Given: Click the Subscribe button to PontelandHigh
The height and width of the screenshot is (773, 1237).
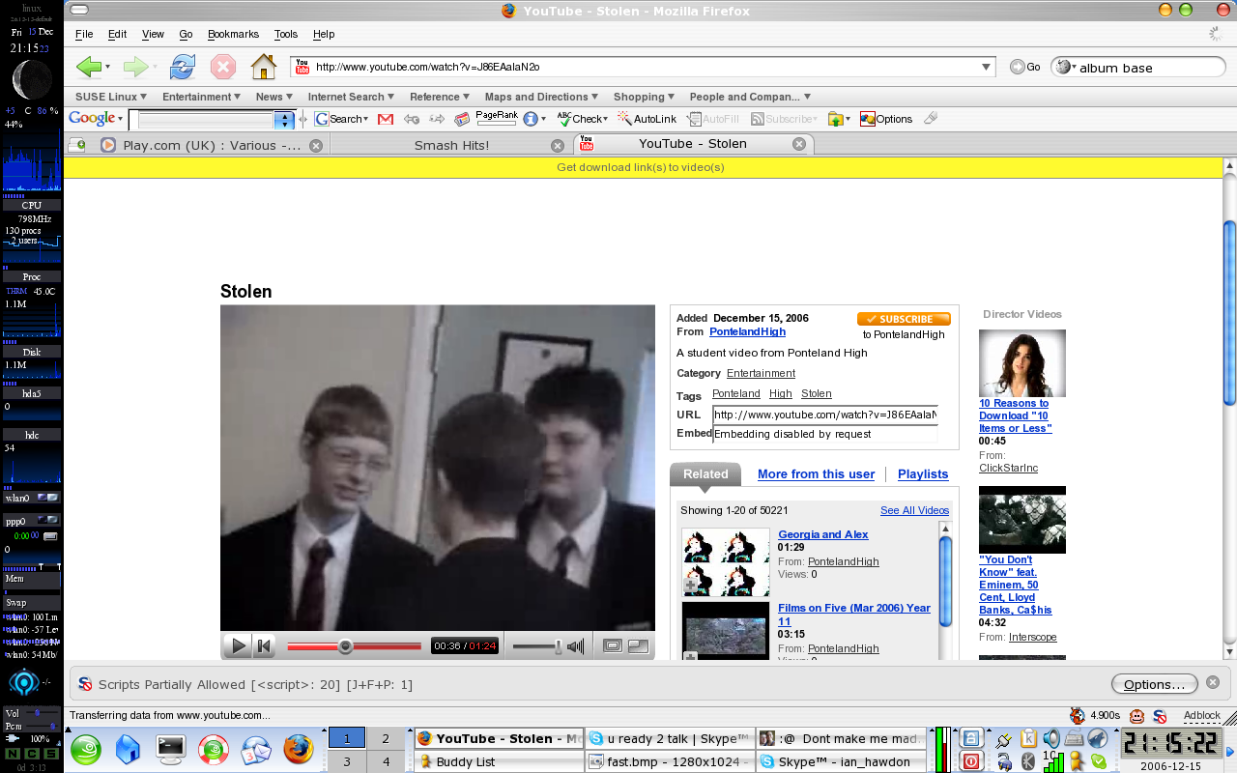Looking at the screenshot, I should [x=904, y=319].
